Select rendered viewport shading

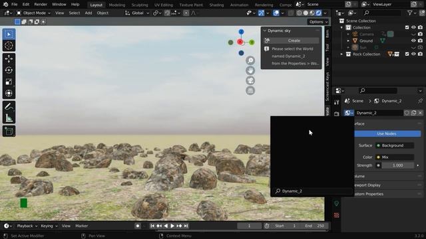[x=318, y=13]
